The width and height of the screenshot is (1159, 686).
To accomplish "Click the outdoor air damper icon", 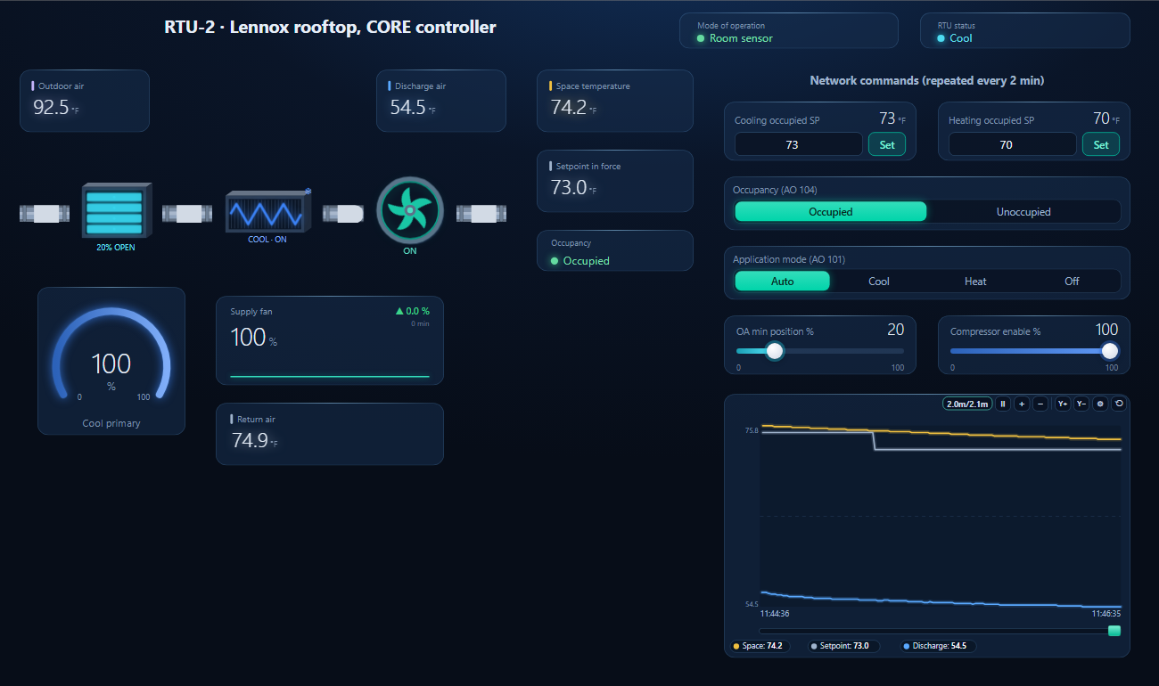I will point(116,210).
